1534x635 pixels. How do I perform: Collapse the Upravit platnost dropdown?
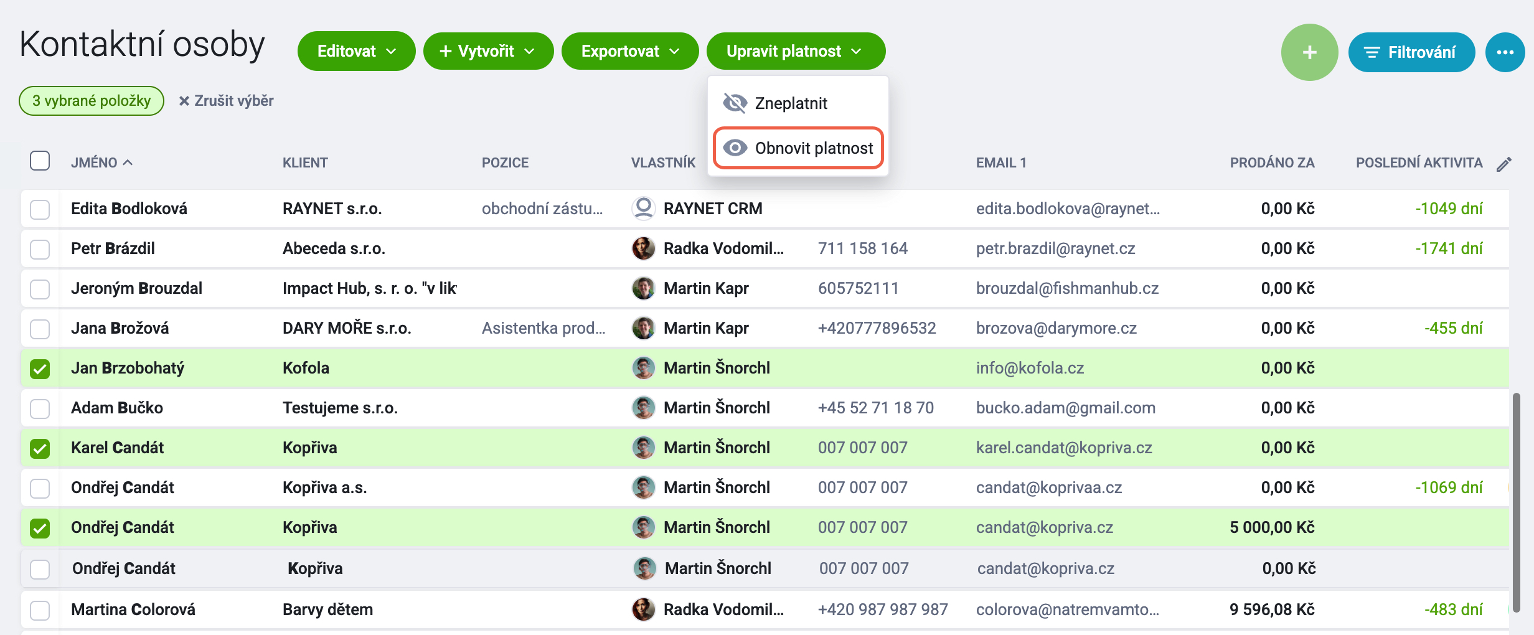pos(796,51)
